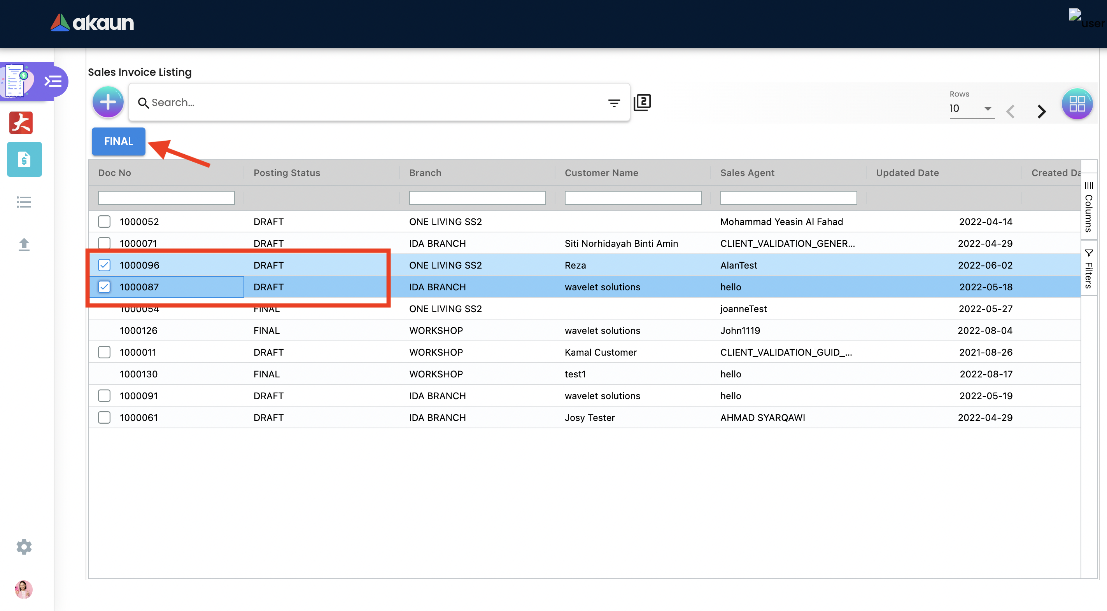Open the app grid launcher button
The height and width of the screenshot is (611, 1107).
coord(1077,104)
